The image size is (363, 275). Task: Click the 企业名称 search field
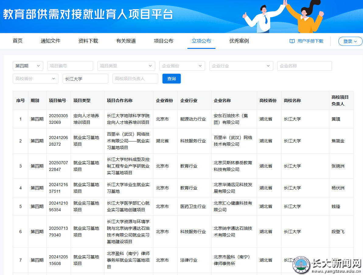click(304, 66)
